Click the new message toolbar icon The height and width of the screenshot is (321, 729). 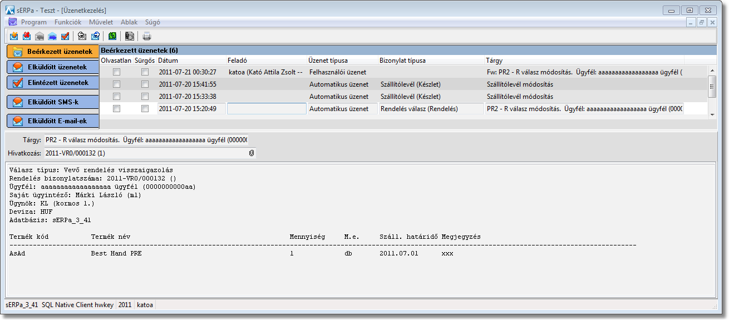[x=14, y=37]
